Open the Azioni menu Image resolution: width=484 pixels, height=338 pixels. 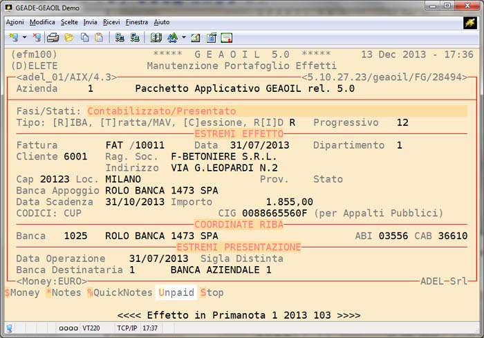pos(15,22)
